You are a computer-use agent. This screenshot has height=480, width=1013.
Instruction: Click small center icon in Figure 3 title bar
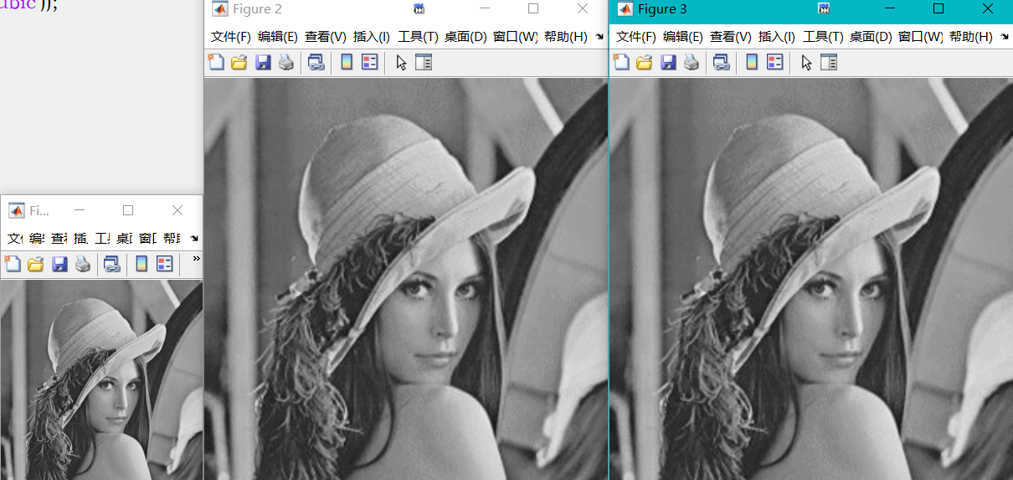pyautogui.click(x=825, y=9)
